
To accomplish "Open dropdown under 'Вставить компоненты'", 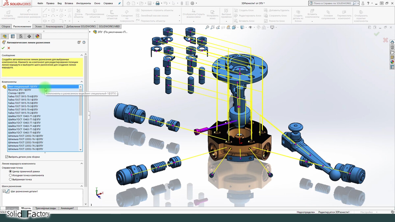I will [x=312, y=21].
